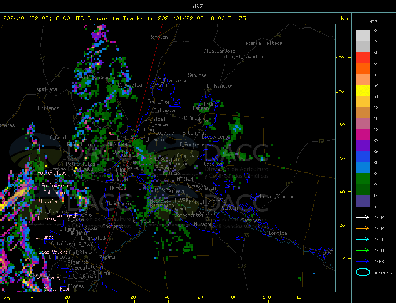
Task: Click the Capdevila label
Action: [130, 85]
